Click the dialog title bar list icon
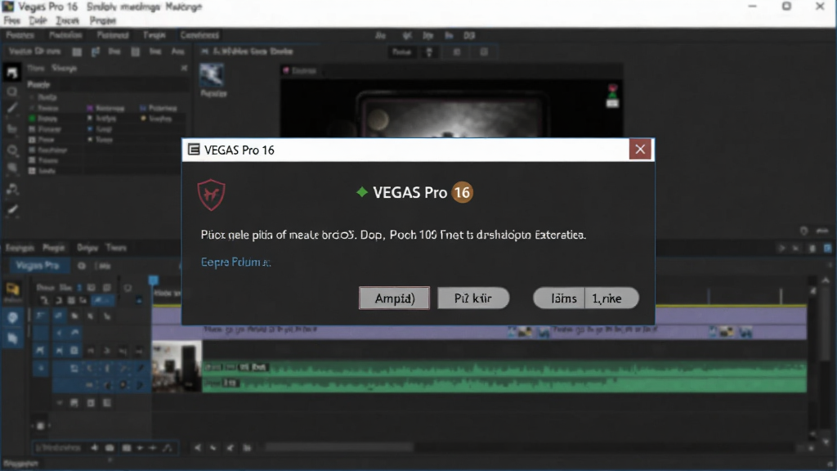 coord(194,150)
